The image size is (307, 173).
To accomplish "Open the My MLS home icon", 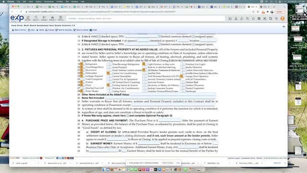I will tap(28, 18).
